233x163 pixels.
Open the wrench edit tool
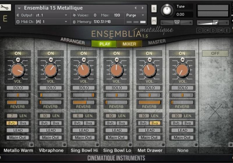[x=6, y=8]
